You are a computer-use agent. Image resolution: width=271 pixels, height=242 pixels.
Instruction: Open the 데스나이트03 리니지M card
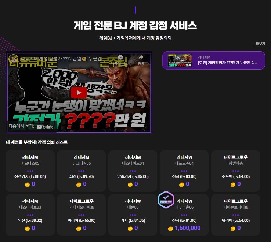point(30,215)
